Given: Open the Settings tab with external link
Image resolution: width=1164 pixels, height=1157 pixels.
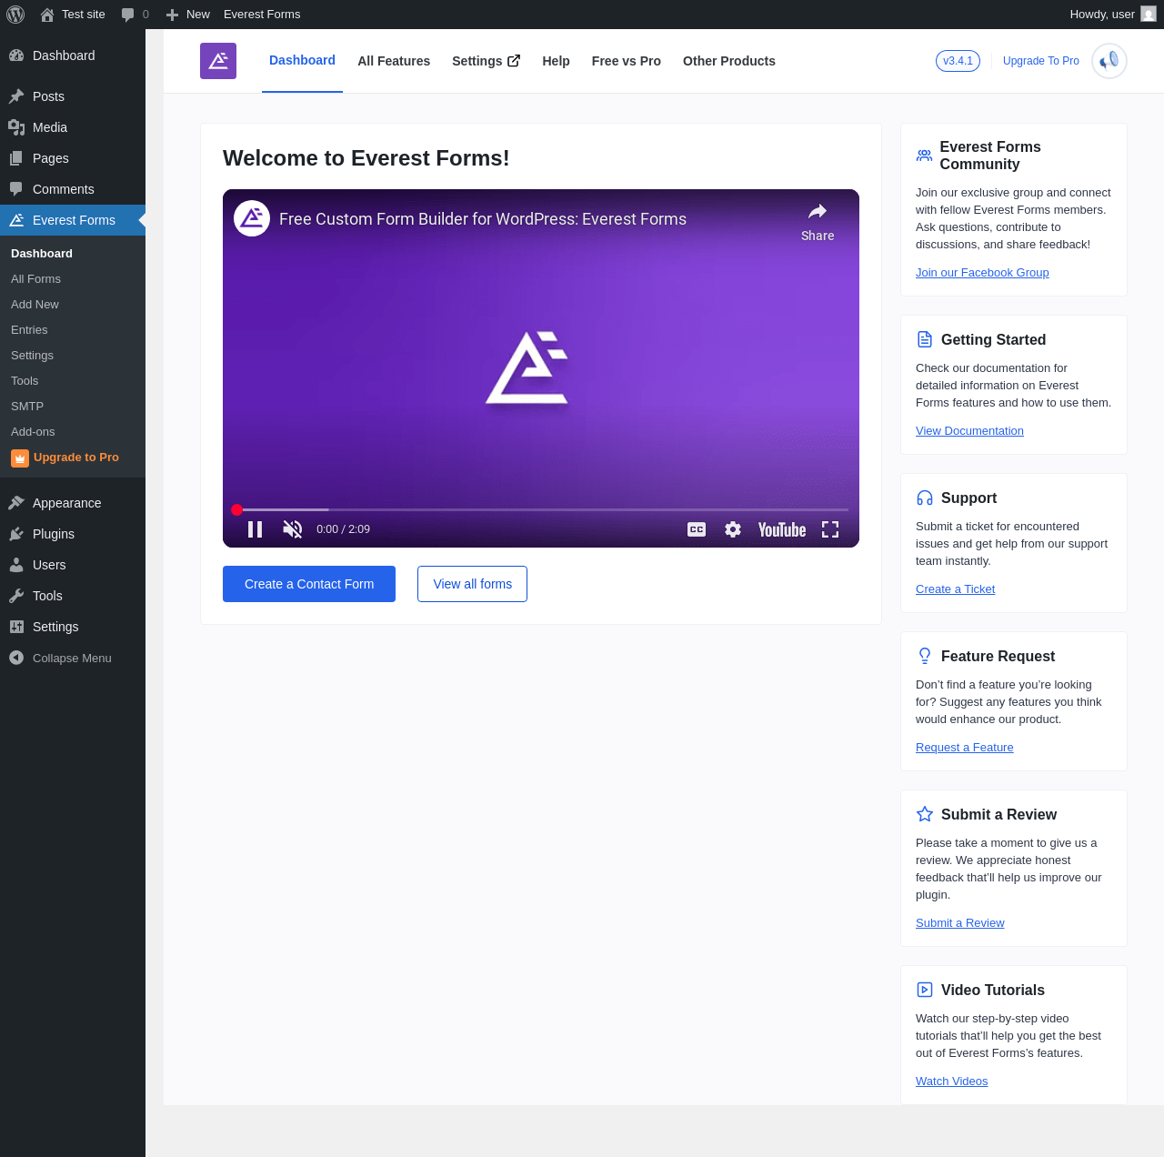Looking at the screenshot, I should pyautogui.click(x=487, y=61).
